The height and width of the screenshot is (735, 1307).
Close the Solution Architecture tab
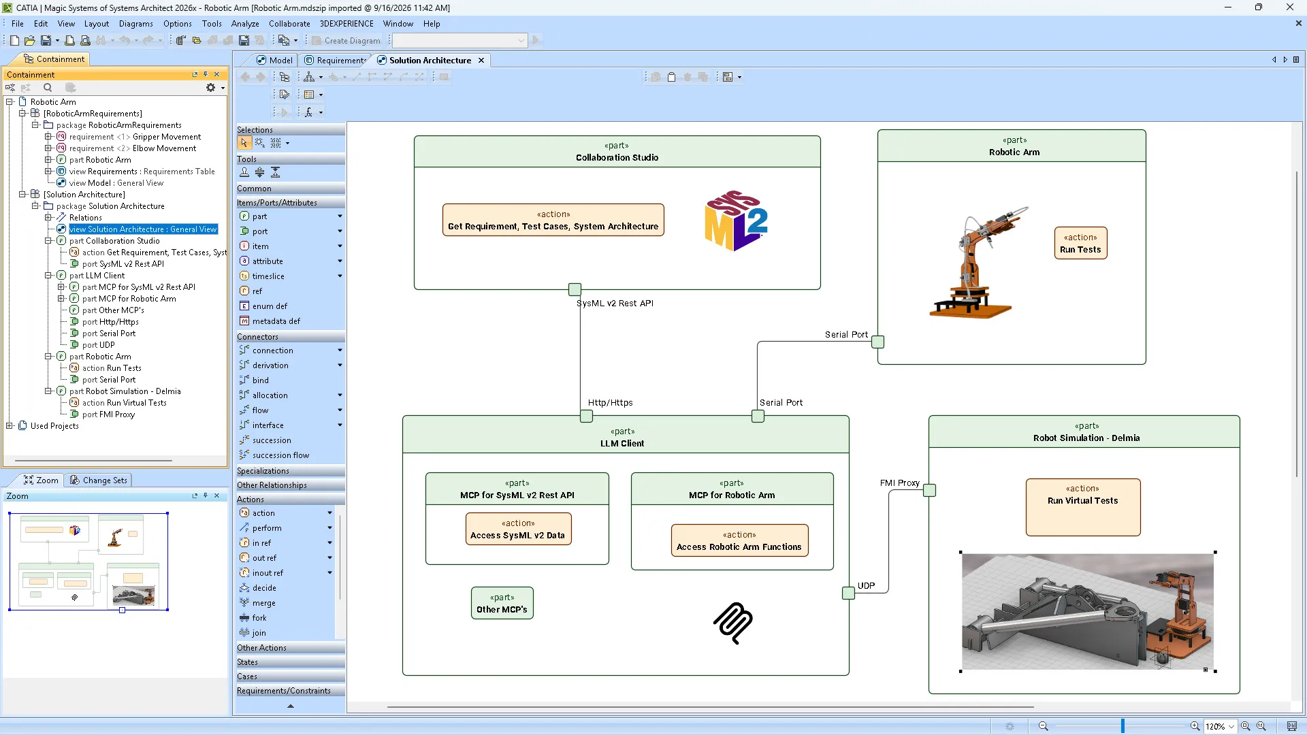point(481,61)
